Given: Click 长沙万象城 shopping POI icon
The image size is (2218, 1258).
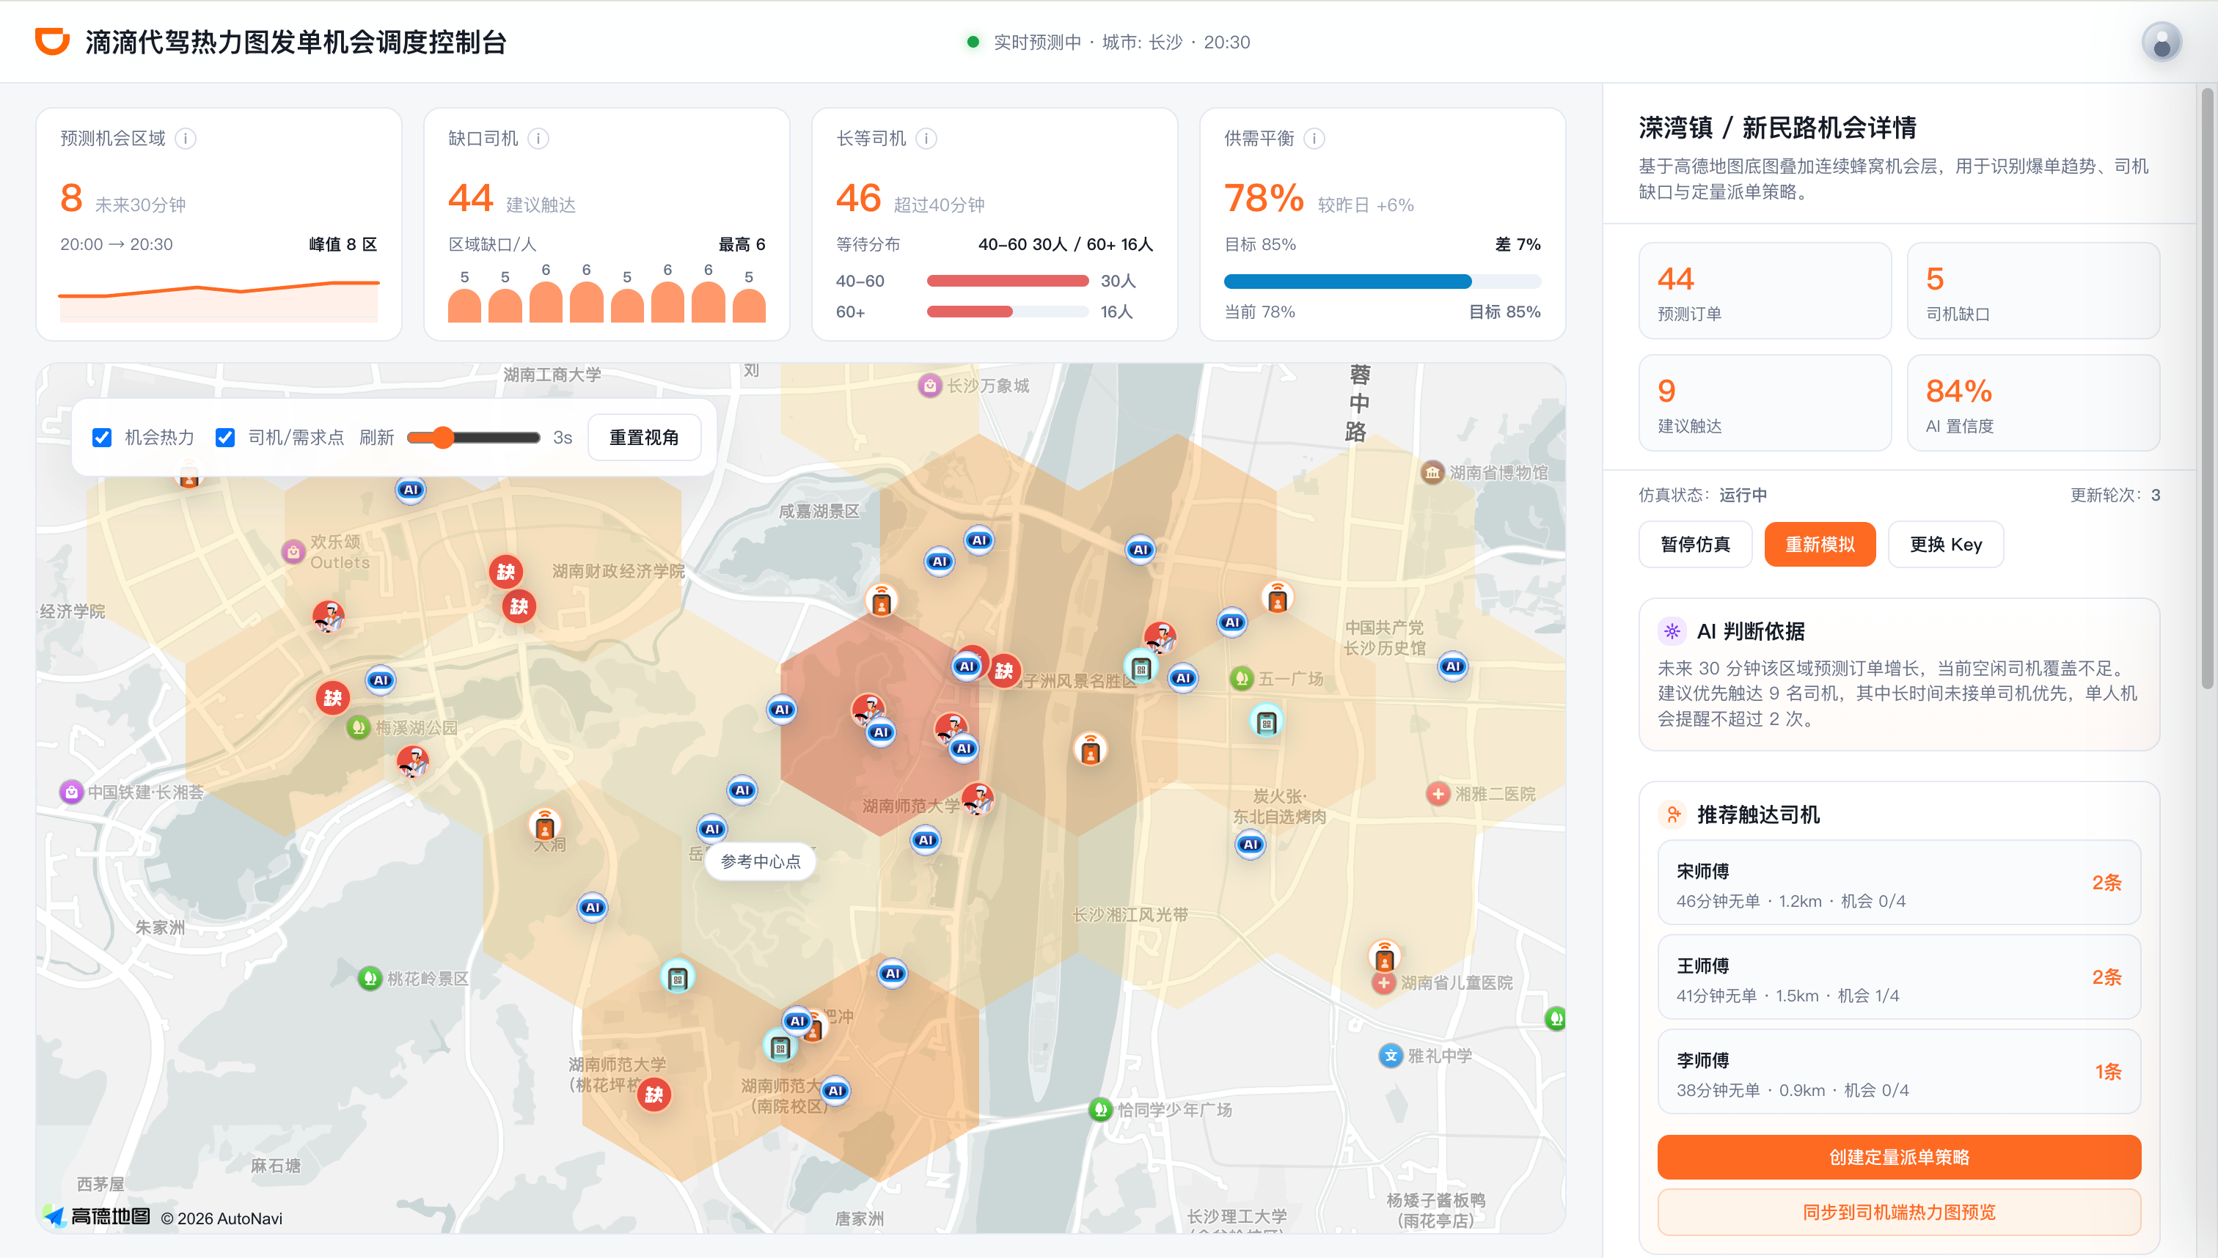Looking at the screenshot, I should (929, 386).
